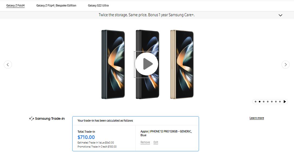Select the first carousel indicator dot
Screen dimensions: 294x157
coord(256,102)
